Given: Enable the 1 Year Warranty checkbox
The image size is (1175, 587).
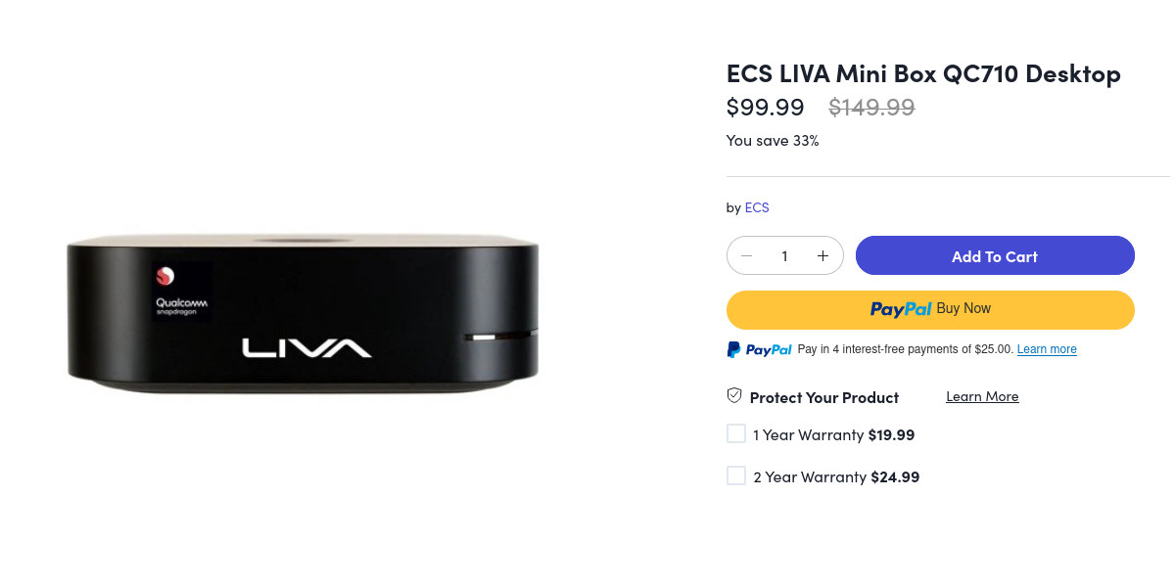Looking at the screenshot, I should coord(736,433).
